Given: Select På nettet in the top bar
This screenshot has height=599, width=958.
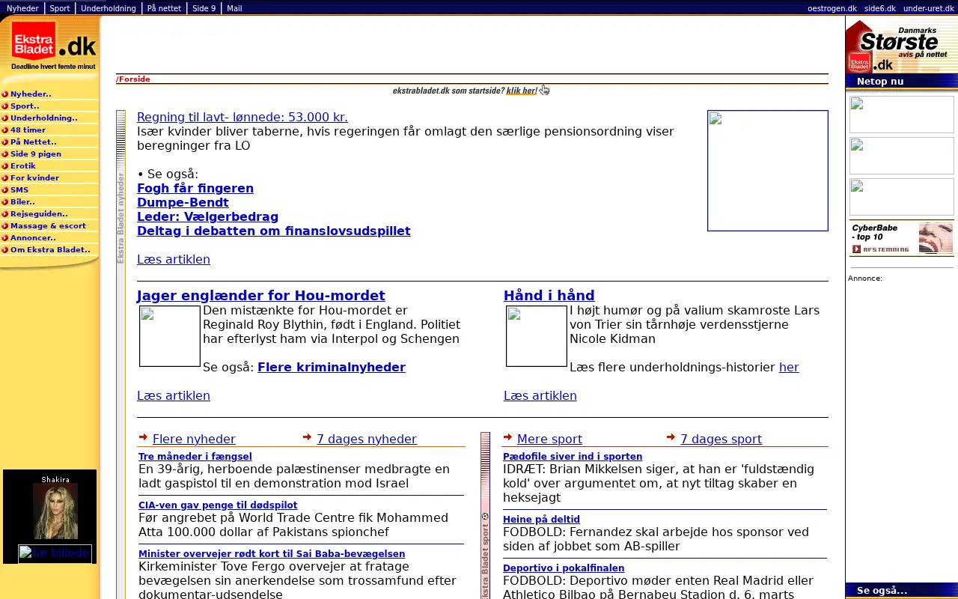Looking at the screenshot, I should click(x=162, y=8).
